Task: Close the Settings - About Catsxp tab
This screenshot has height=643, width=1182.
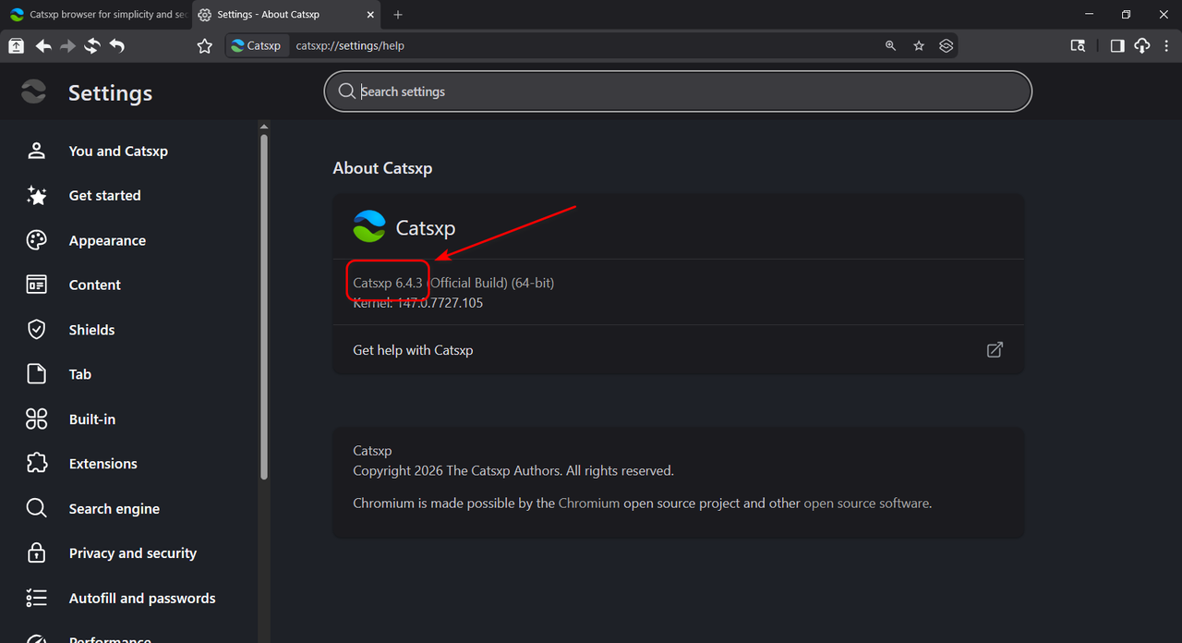Action: pyautogui.click(x=370, y=15)
